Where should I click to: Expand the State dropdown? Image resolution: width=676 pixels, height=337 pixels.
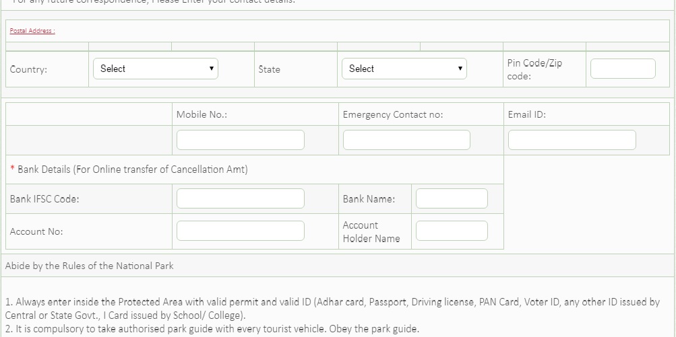tap(404, 69)
